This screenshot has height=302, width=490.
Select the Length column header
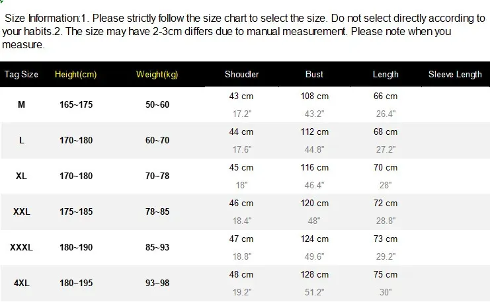coord(386,74)
